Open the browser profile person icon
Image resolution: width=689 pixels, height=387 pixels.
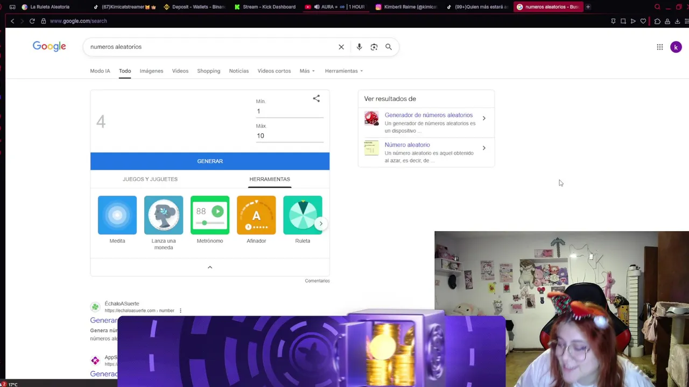[667, 21]
